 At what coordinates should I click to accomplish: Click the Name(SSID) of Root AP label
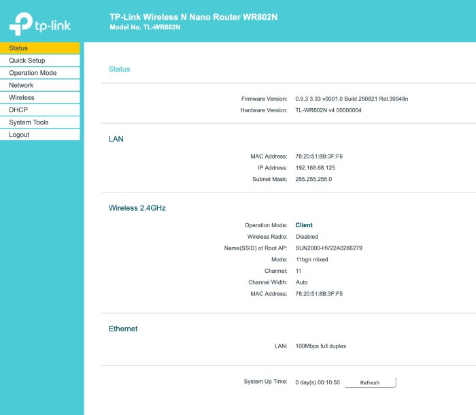(256, 248)
